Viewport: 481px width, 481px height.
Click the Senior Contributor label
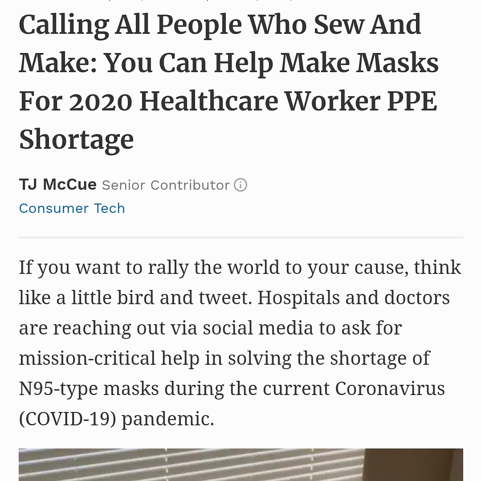[166, 185]
